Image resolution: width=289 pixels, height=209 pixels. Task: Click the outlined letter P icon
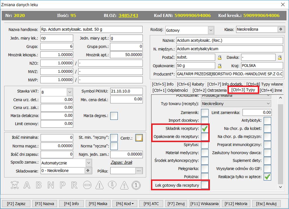pos(62,185)
